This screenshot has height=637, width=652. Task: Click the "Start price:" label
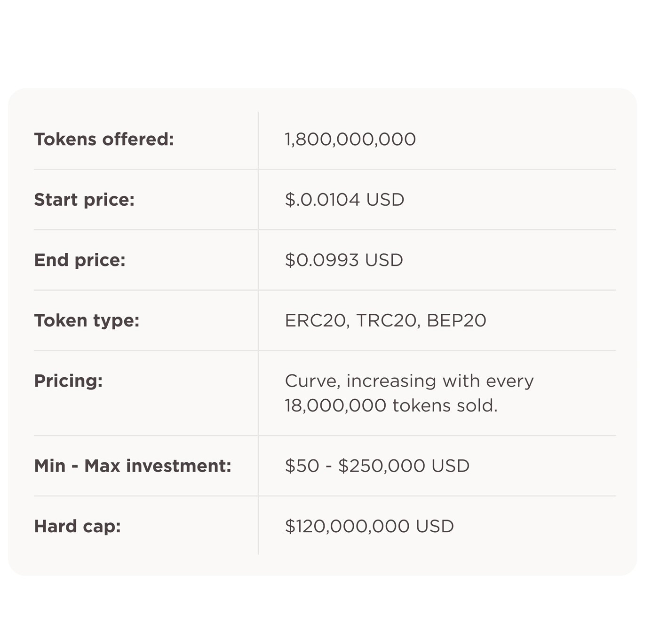point(84,200)
